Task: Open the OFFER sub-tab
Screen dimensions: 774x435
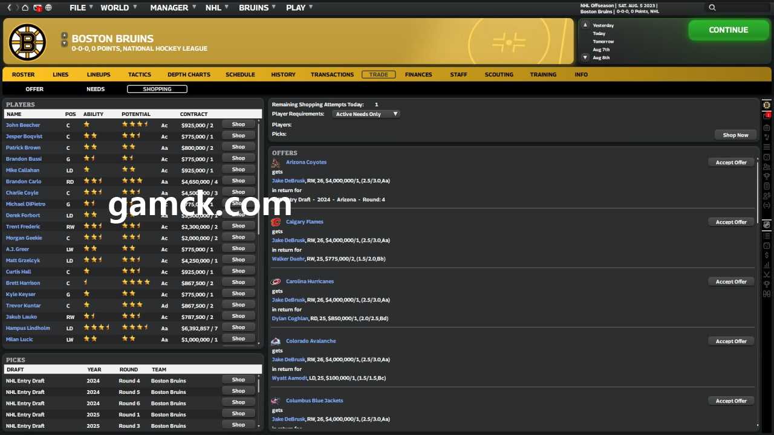Action: [x=34, y=89]
